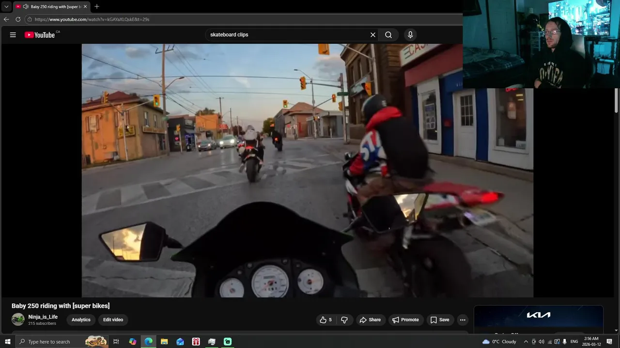The width and height of the screenshot is (620, 348).
Task: Open the weather widget '0°C Cloudy'
Action: coord(499,342)
